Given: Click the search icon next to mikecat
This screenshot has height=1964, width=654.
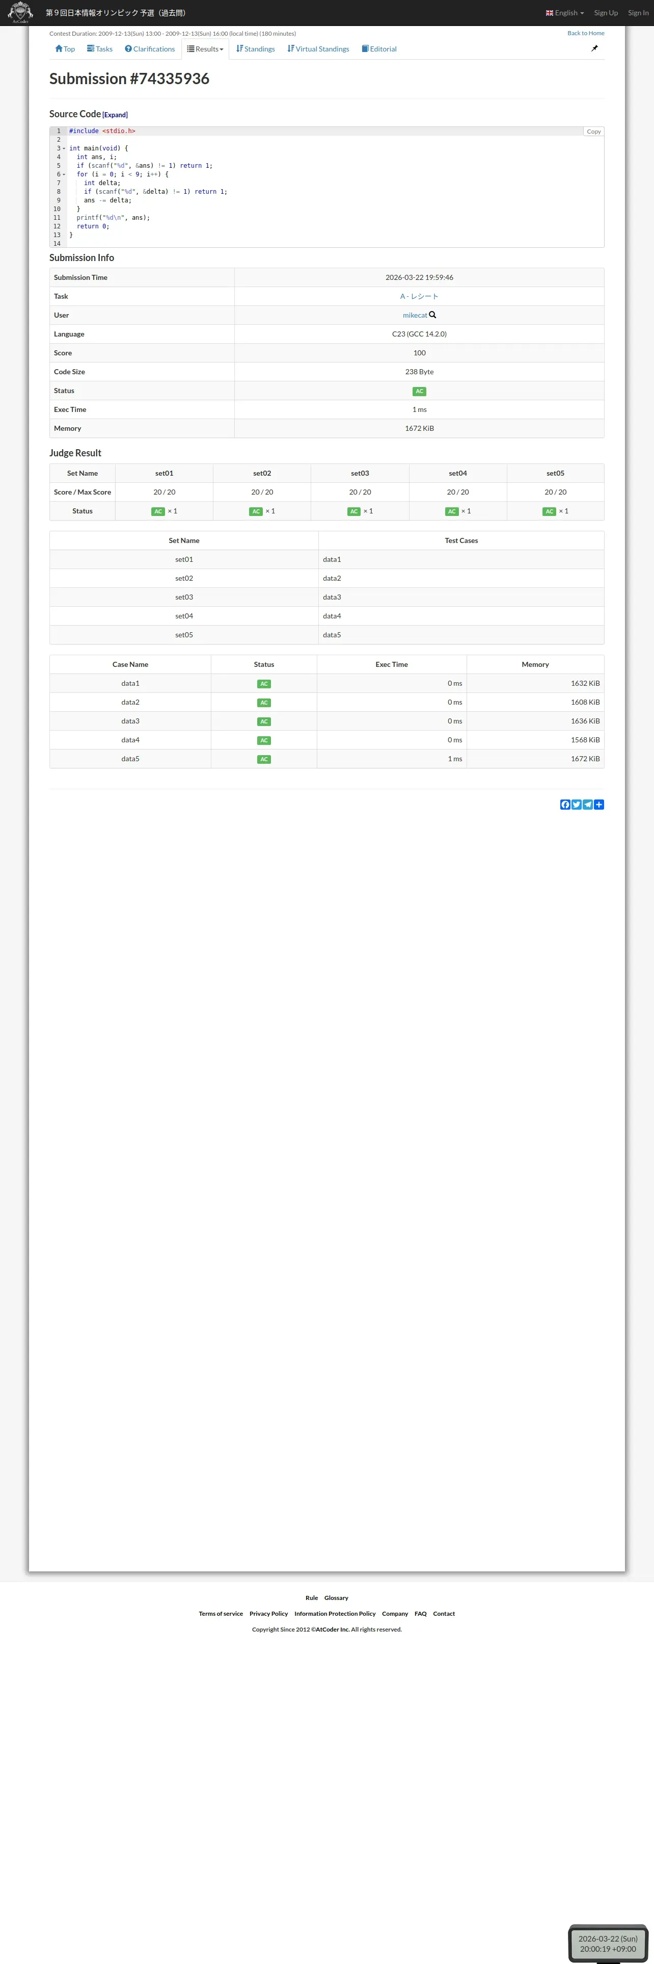Looking at the screenshot, I should click(432, 315).
